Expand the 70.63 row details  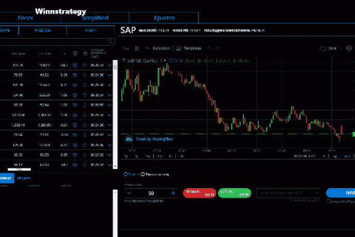coord(110,75)
